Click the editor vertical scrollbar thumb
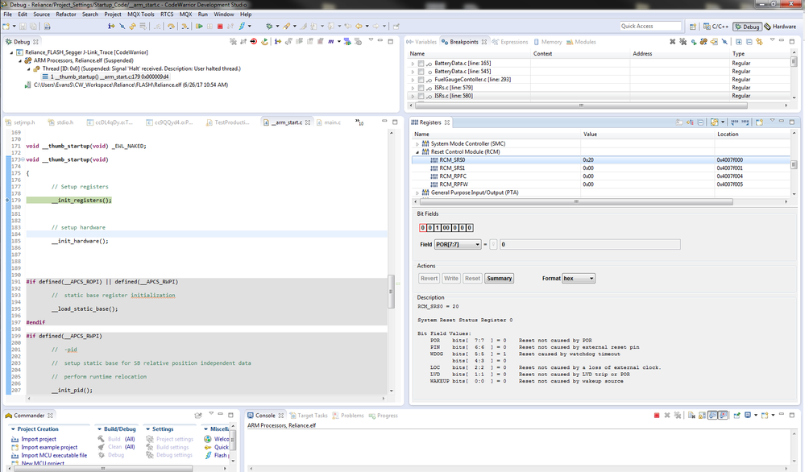Image resolution: width=805 pixels, height=472 pixels. tap(391, 292)
